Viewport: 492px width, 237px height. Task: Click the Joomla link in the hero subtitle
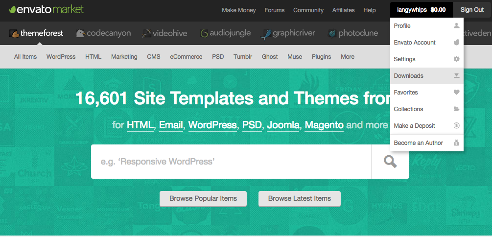pos(283,125)
